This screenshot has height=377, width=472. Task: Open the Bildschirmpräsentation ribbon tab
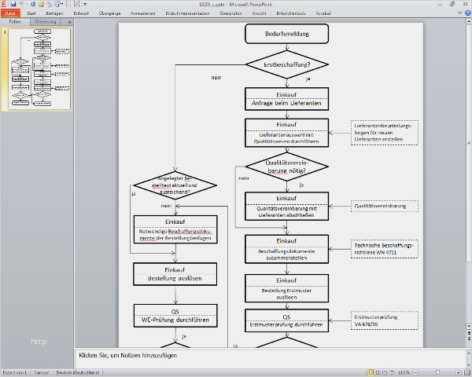187,13
